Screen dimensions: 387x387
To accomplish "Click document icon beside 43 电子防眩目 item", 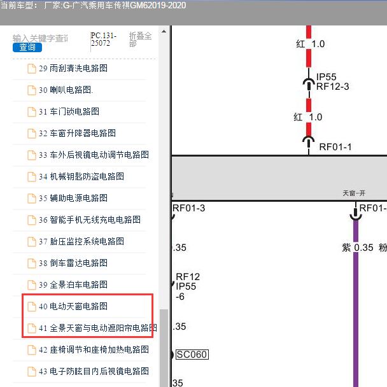I will point(32,372).
